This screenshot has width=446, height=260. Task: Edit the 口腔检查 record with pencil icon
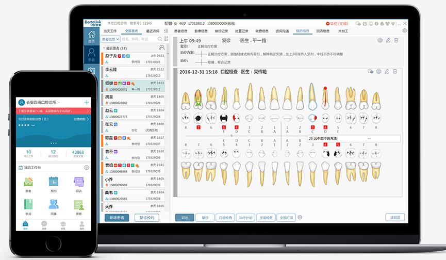pos(387,72)
